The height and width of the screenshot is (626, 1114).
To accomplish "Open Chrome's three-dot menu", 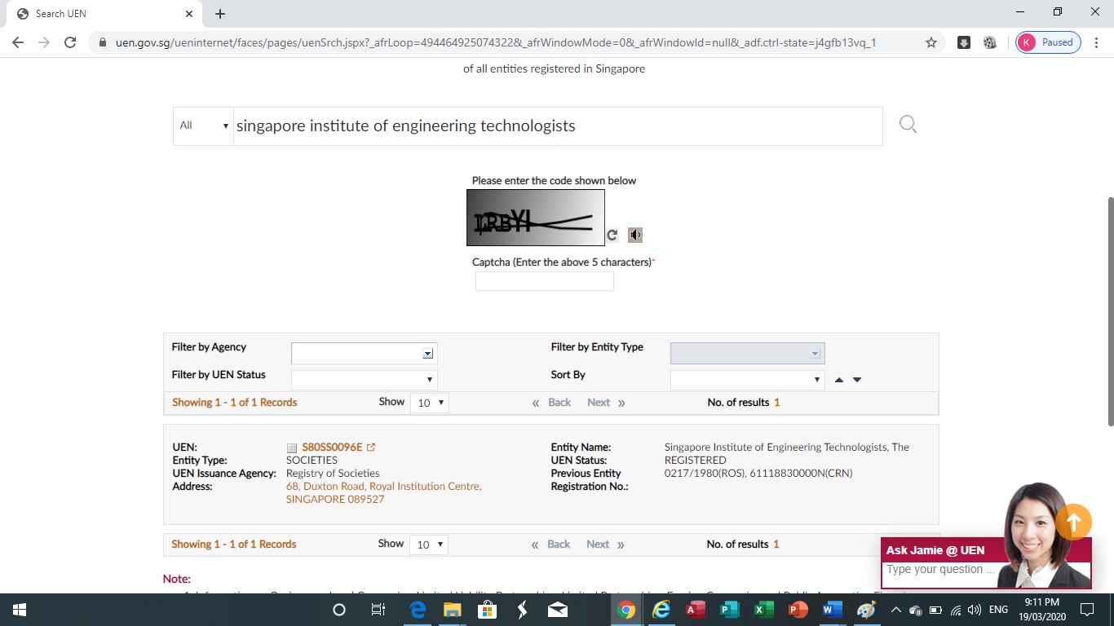I will 1096,42.
